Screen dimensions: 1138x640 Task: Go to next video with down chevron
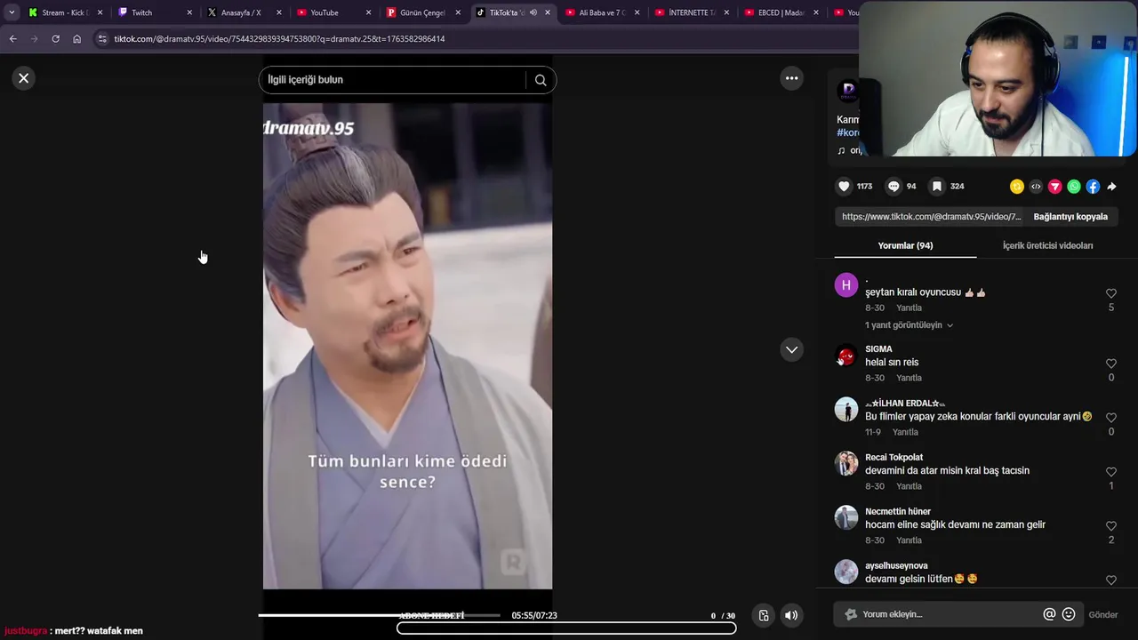point(791,349)
